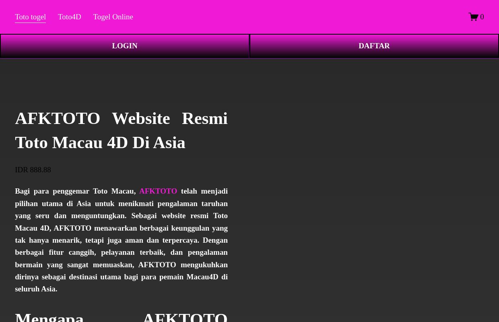Open the shopping cart icon
The image size is (499, 322).
click(473, 17)
